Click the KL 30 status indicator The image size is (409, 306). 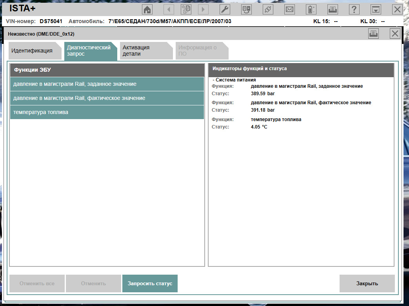pos(373,22)
